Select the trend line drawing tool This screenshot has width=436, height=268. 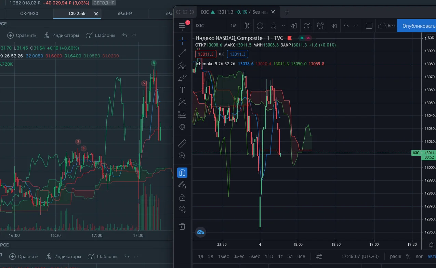click(182, 53)
